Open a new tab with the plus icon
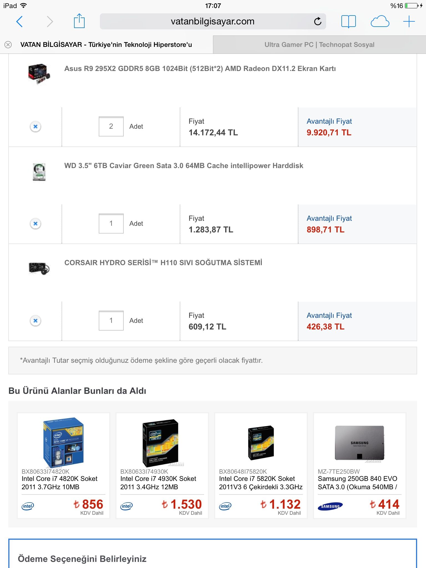Screen dimensions: 426x568 pyautogui.click(x=409, y=21)
